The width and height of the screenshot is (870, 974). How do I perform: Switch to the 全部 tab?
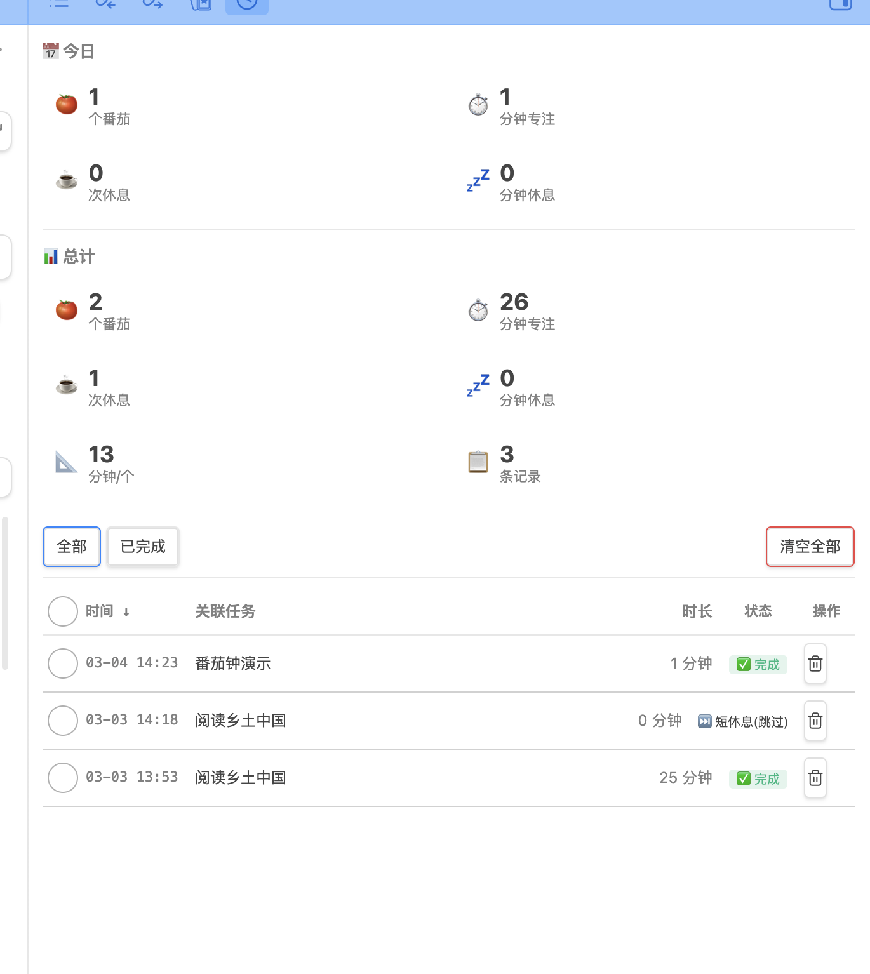coord(71,546)
